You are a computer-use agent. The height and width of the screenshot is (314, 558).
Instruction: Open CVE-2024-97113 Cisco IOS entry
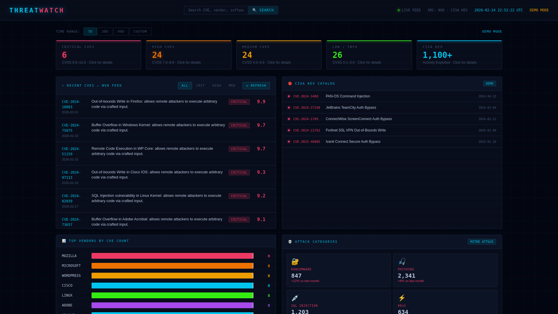point(166,177)
